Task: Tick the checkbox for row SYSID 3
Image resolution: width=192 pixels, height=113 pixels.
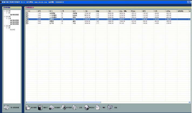Action: (27, 17)
